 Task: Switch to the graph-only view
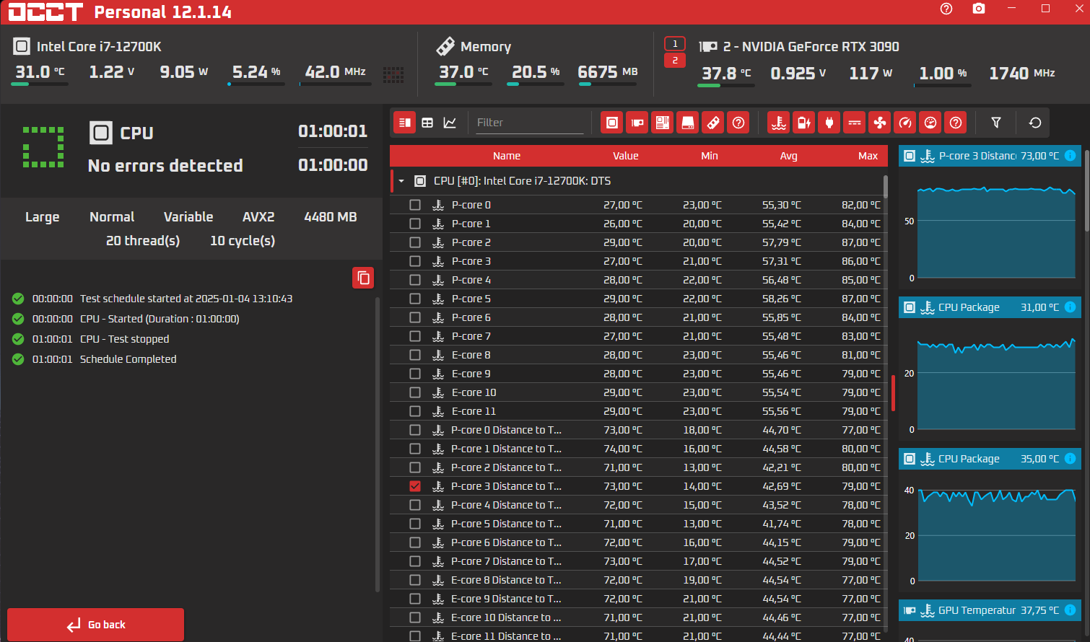450,123
